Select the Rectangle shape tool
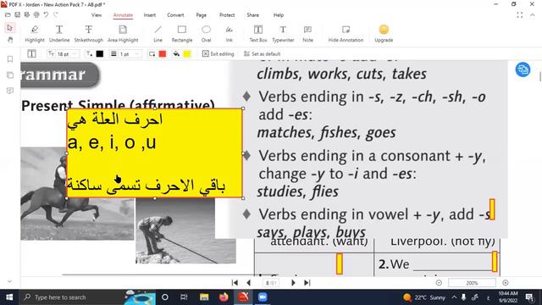This screenshot has height=305, width=542. pyautogui.click(x=182, y=34)
